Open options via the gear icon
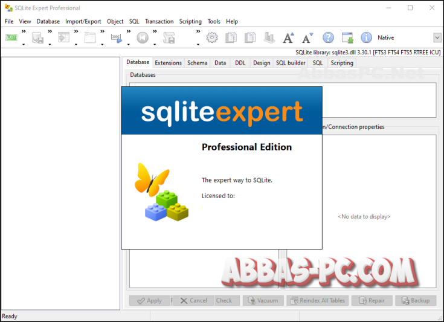 (212, 37)
